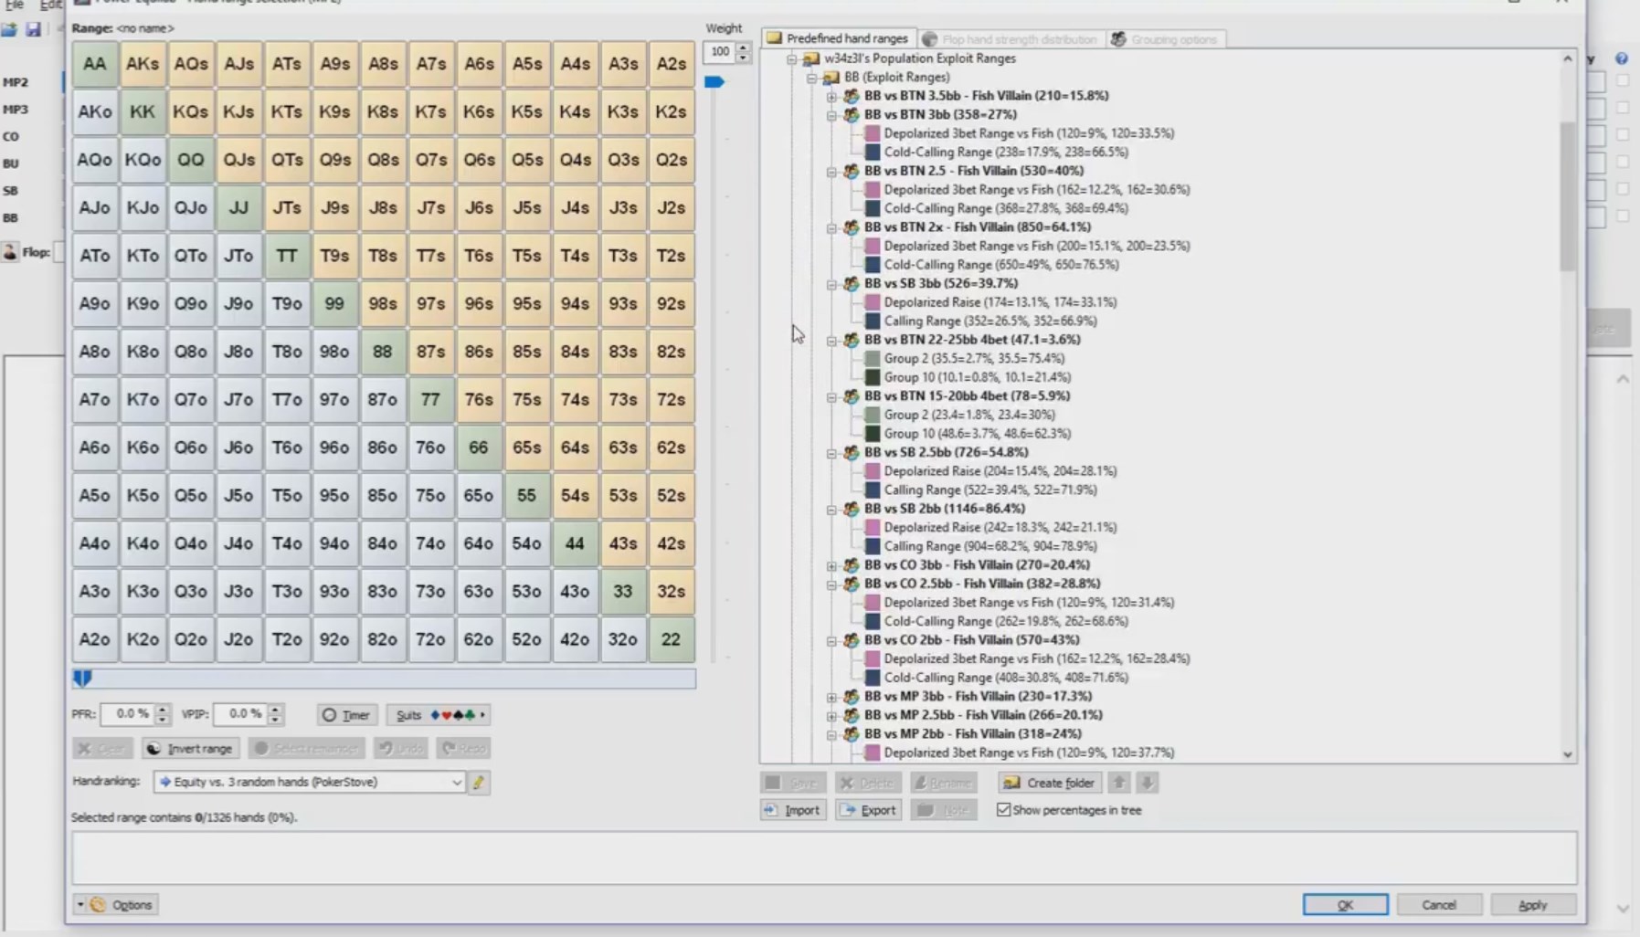The height and width of the screenshot is (937, 1640).
Task: Collapse BB vs BTN 3bb node
Action: [x=831, y=115]
